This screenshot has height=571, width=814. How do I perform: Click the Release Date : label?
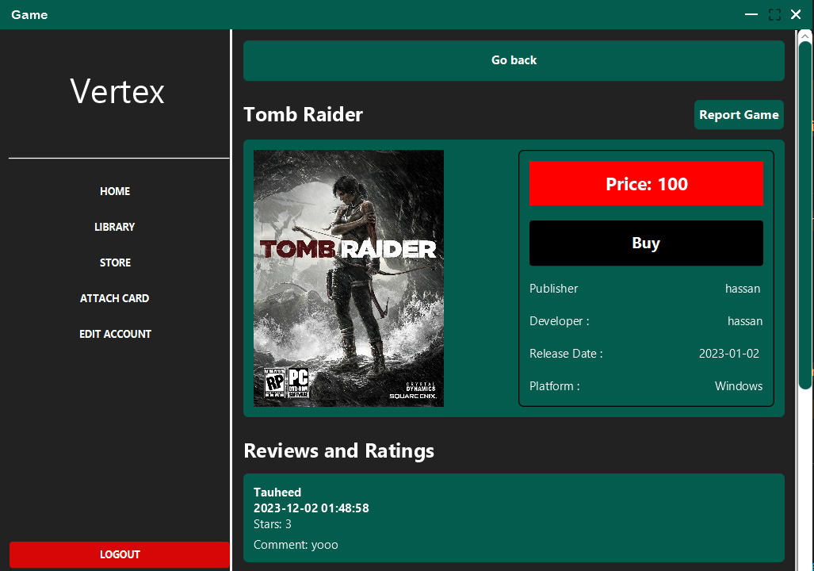tap(566, 354)
